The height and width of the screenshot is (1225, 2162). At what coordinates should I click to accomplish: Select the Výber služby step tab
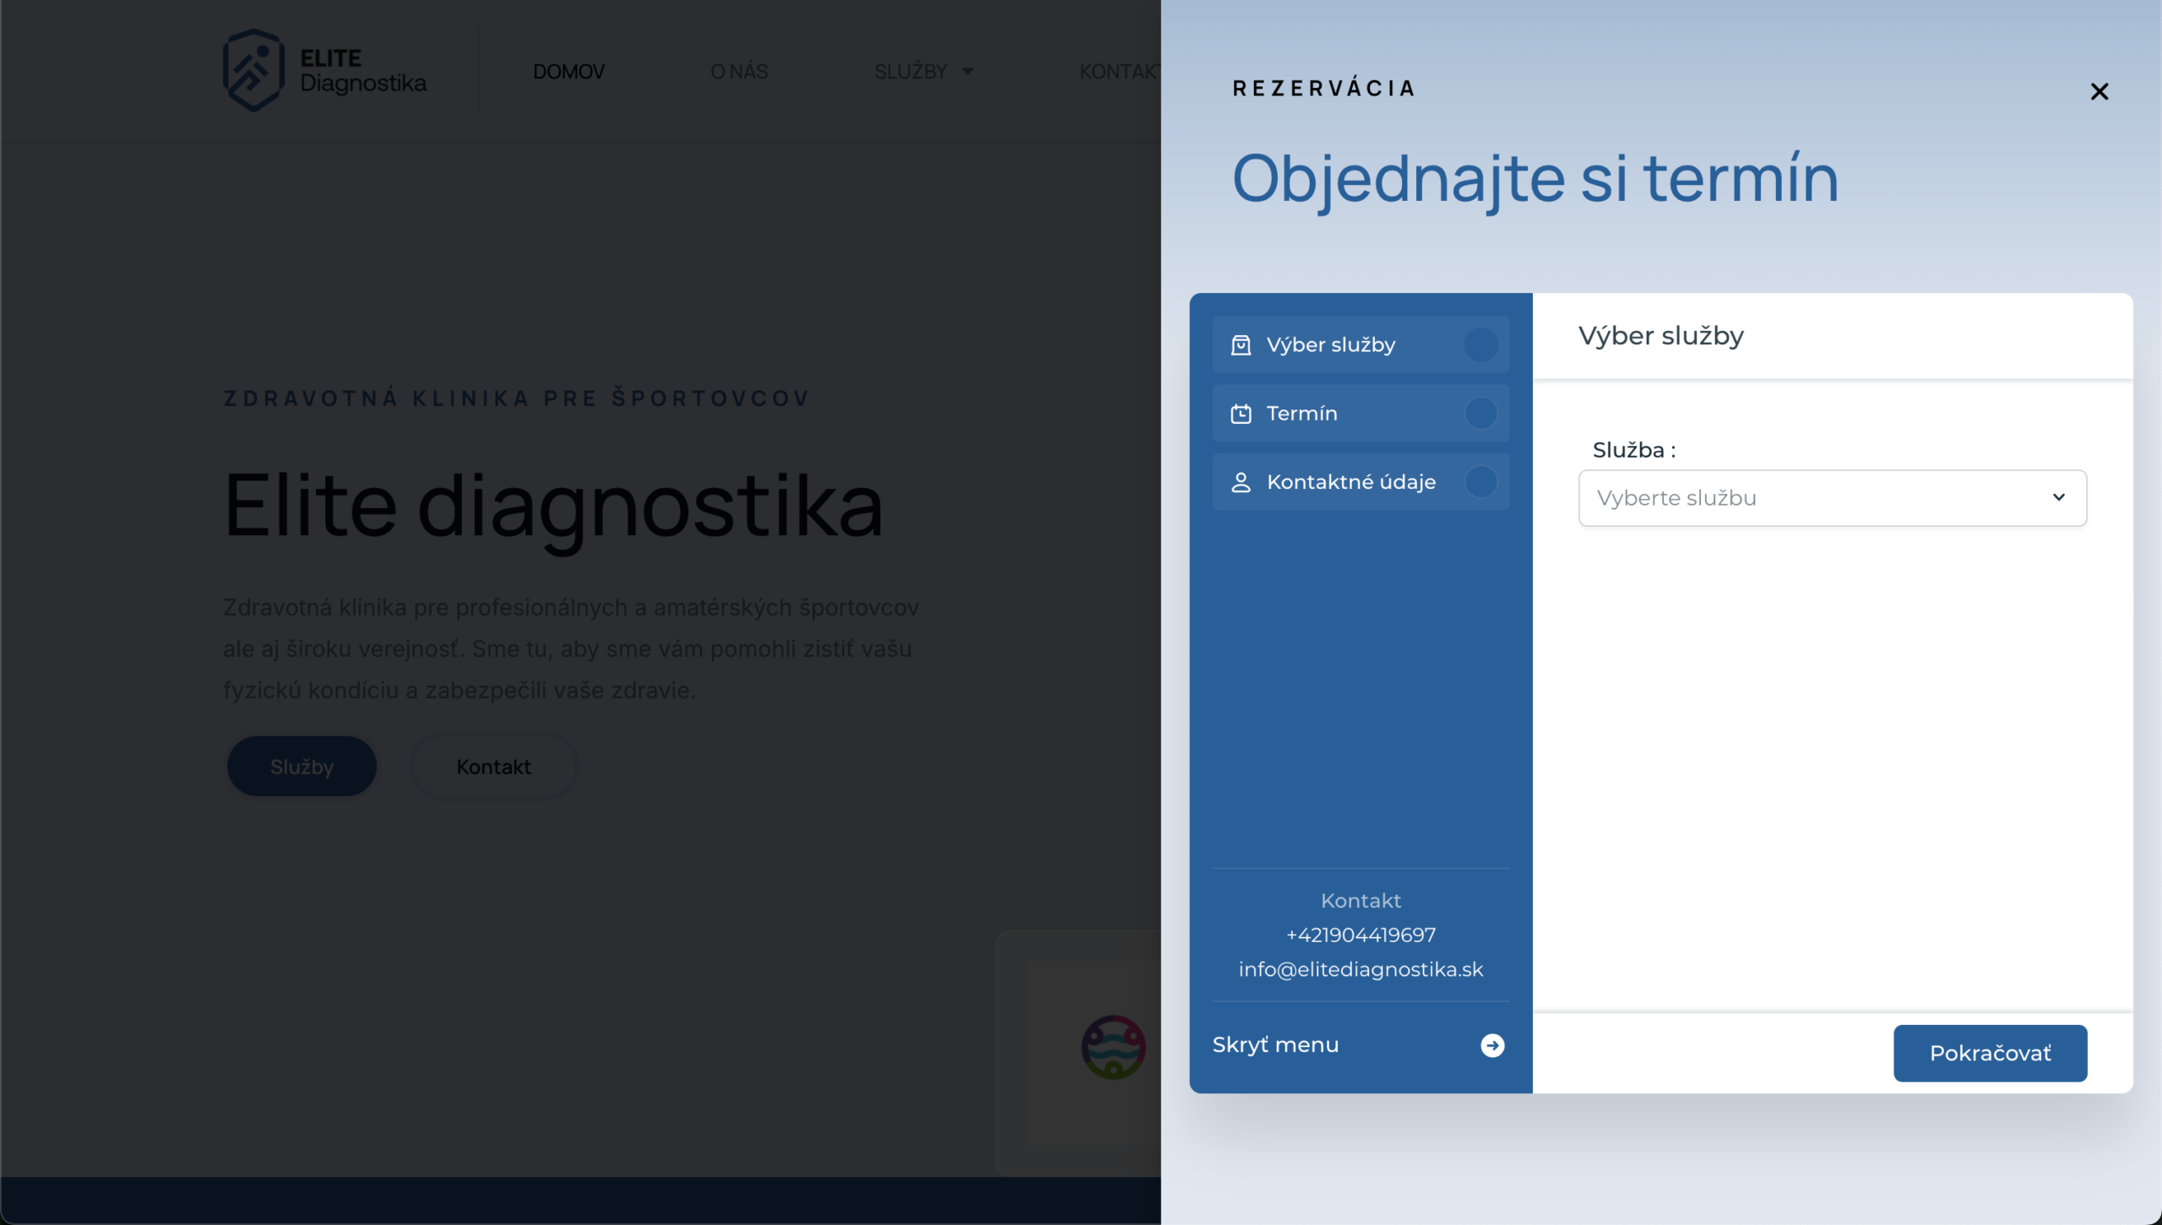(1361, 344)
